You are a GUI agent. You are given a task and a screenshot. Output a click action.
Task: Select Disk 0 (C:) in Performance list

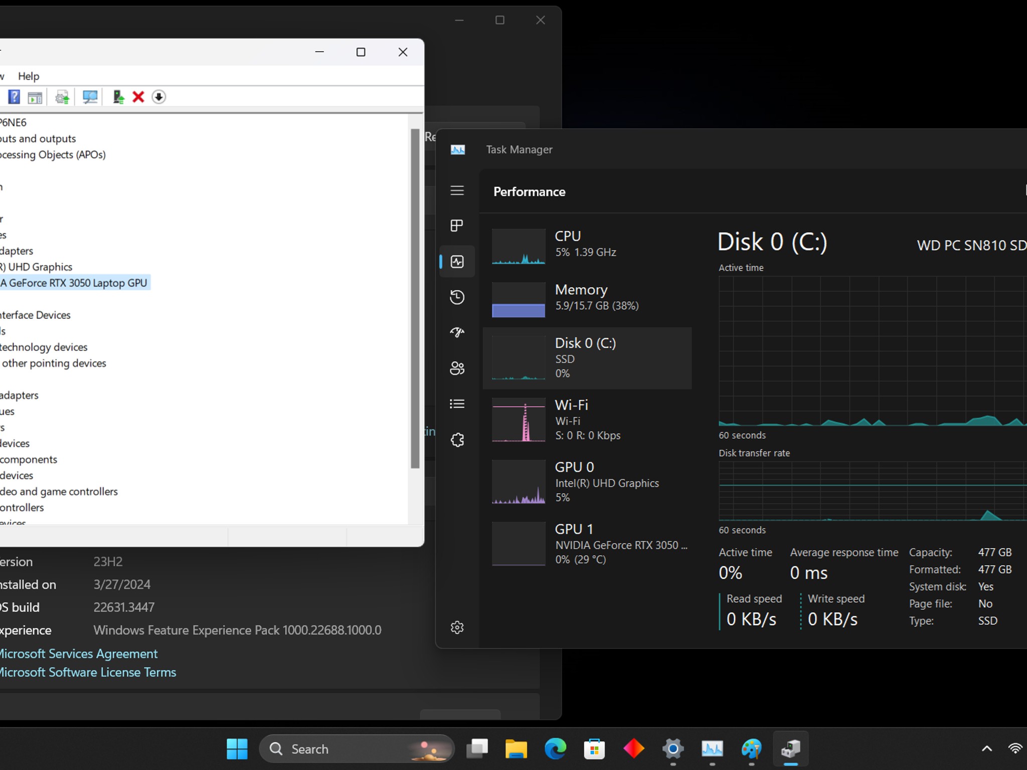[x=587, y=358]
